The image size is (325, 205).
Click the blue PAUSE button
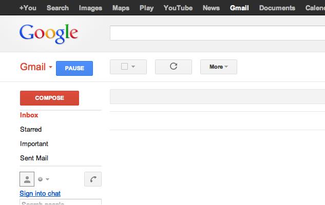click(74, 68)
